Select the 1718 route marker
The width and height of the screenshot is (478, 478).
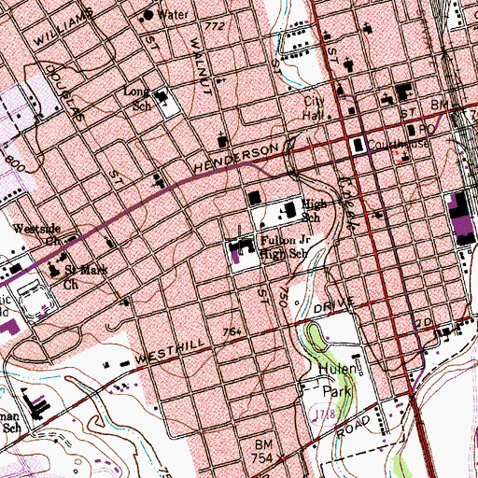coord(326,415)
